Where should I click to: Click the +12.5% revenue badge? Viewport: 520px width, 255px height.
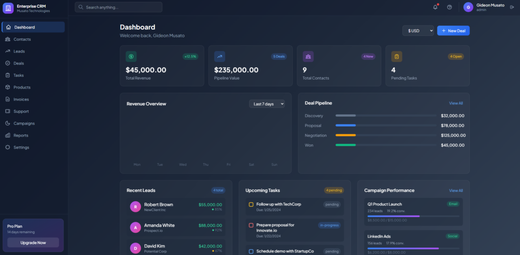(190, 56)
